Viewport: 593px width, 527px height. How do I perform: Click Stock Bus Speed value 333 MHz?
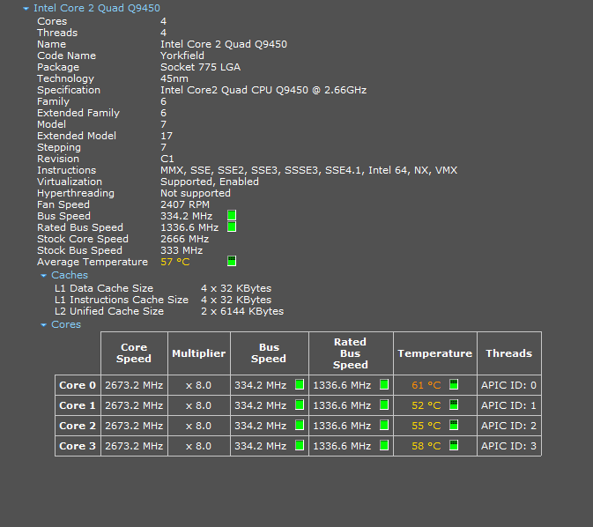[182, 250]
